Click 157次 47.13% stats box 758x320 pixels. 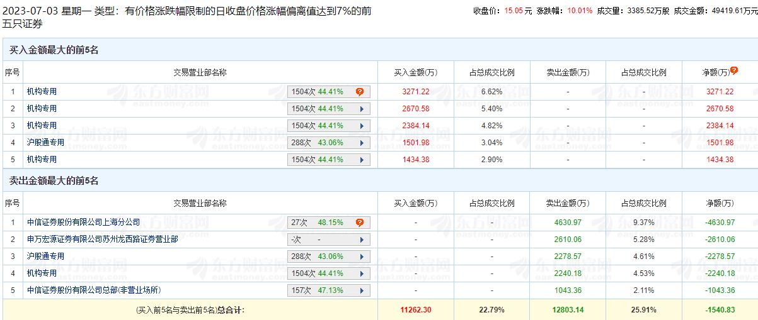328,290
